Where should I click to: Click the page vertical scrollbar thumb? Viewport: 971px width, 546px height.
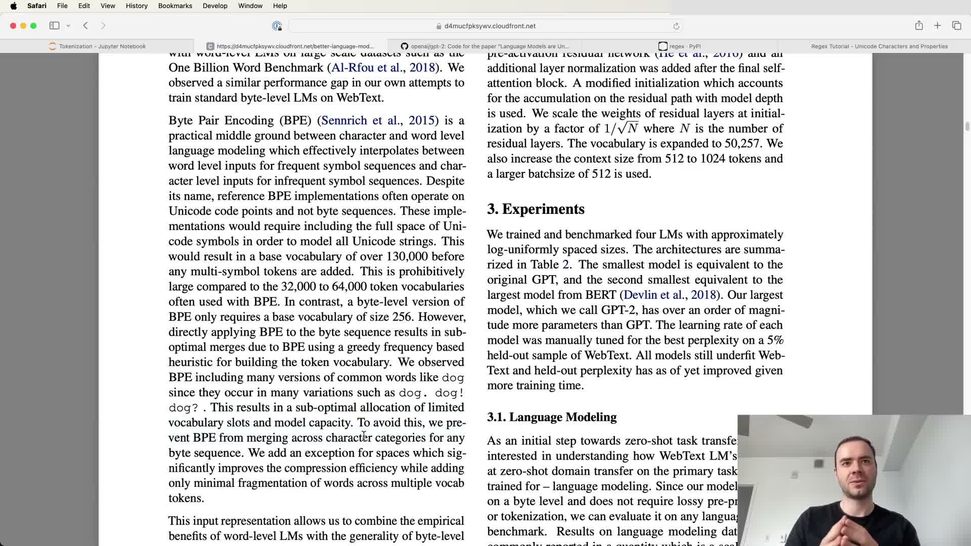pyautogui.click(x=967, y=126)
